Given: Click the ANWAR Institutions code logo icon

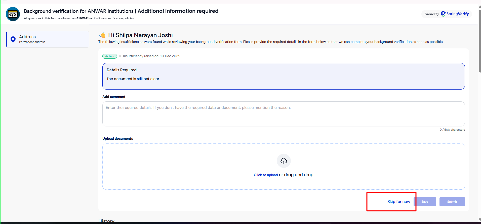Looking at the screenshot, I should tap(13, 14).
